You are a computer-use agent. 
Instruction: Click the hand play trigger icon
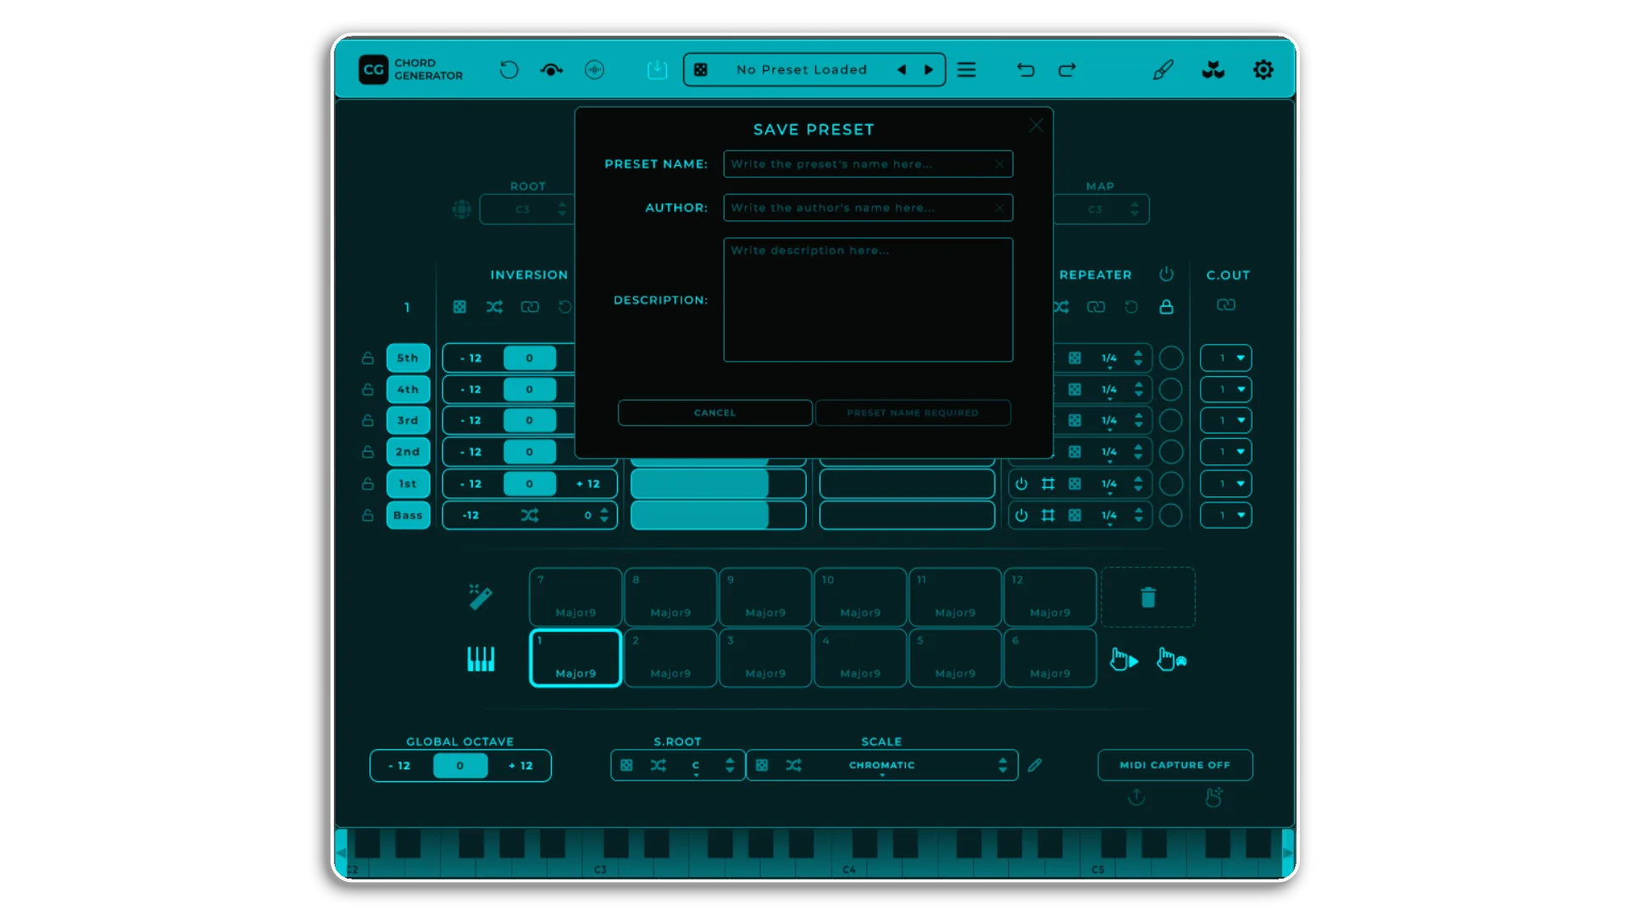[1124, 659]
